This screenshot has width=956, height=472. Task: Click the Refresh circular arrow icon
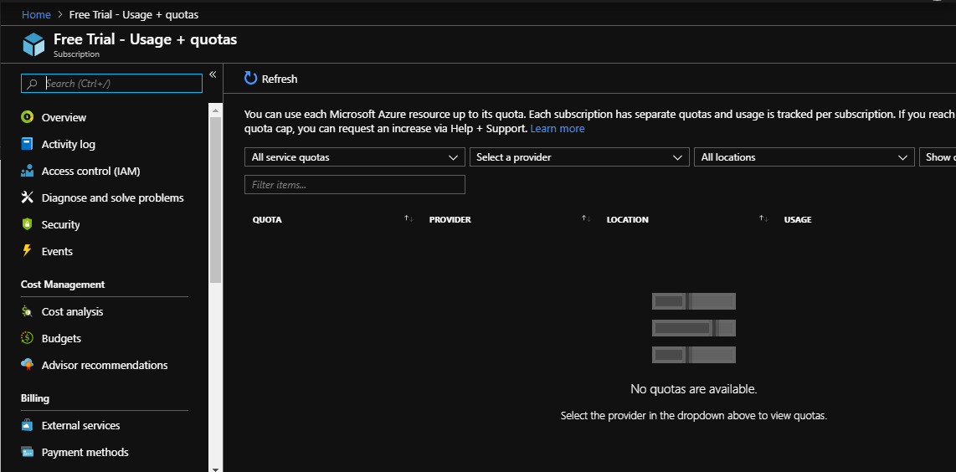pyautogui.click(x=250, y=78)
